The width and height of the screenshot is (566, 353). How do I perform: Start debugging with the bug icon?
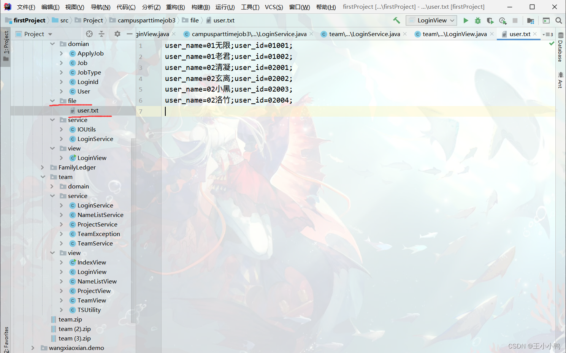(x=478, y=21)
